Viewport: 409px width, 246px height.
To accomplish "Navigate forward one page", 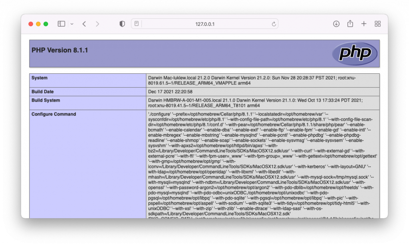I will (x=98, y=24).
